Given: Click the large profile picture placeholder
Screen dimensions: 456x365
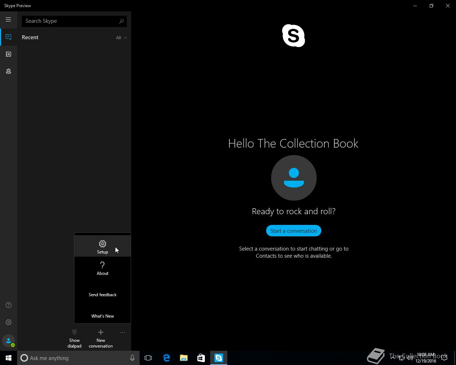Looking at the screenshot, I should click(294, 178).
